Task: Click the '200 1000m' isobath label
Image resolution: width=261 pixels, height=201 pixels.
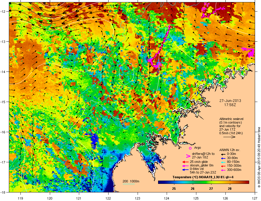Action: point(131,181)
